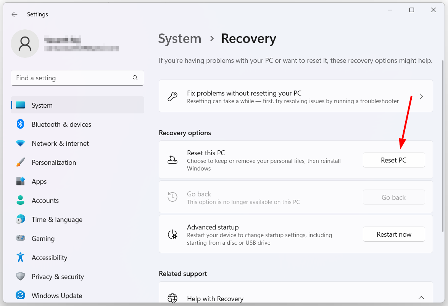The height and width of the screenshot is (306, 448).
Task: Click the Advanced startup title text
Action: point(213,227)
